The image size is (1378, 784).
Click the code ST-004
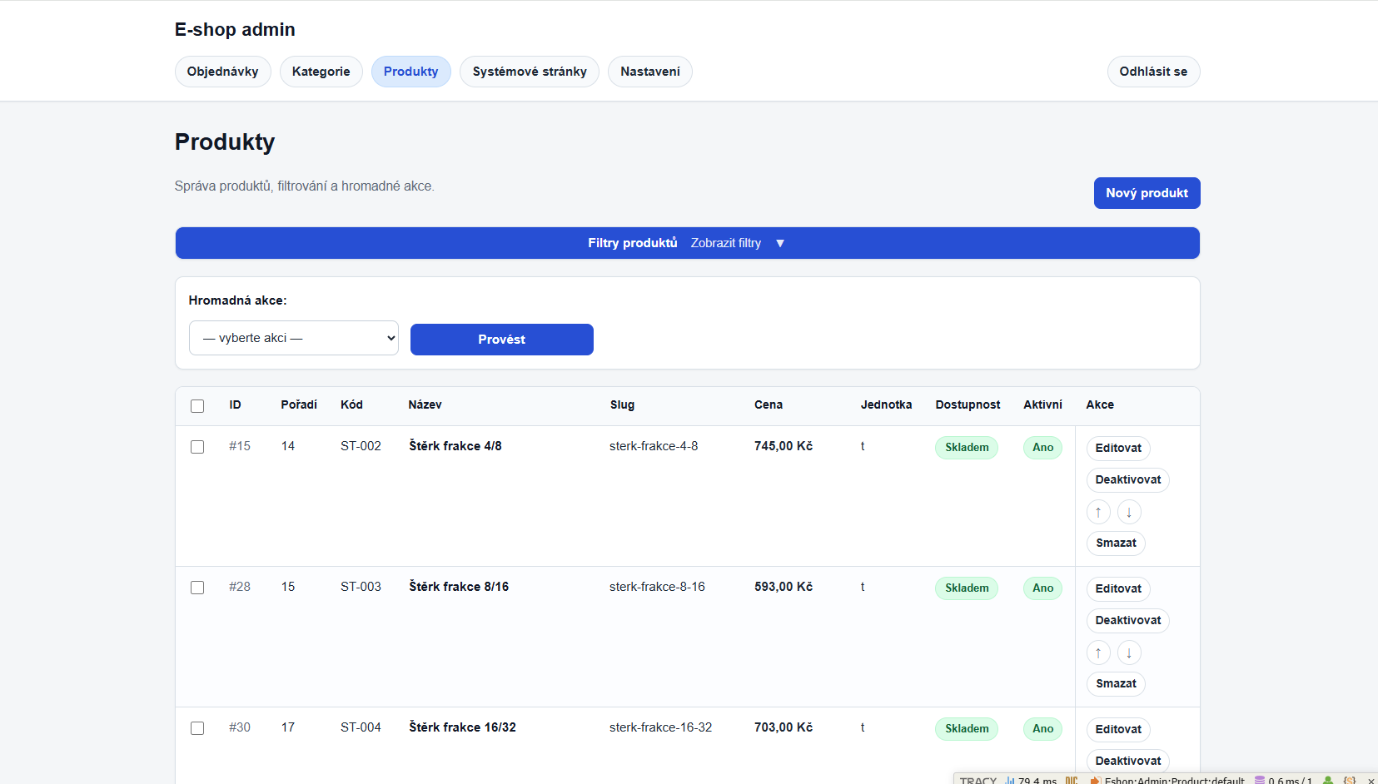click(x=361, y=727)
